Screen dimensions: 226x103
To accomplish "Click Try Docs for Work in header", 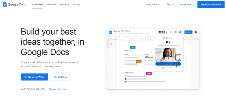I will (211, 4).
